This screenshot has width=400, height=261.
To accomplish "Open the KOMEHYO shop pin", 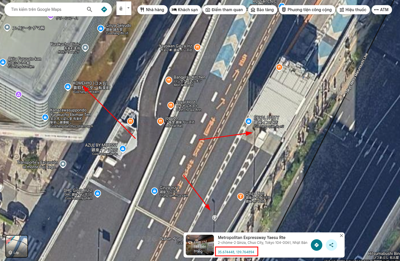I will [68, 87].
